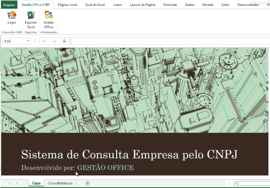Click into the formula bar input
The width and height of the screenshot is (270, 188).
click(170, 41)
